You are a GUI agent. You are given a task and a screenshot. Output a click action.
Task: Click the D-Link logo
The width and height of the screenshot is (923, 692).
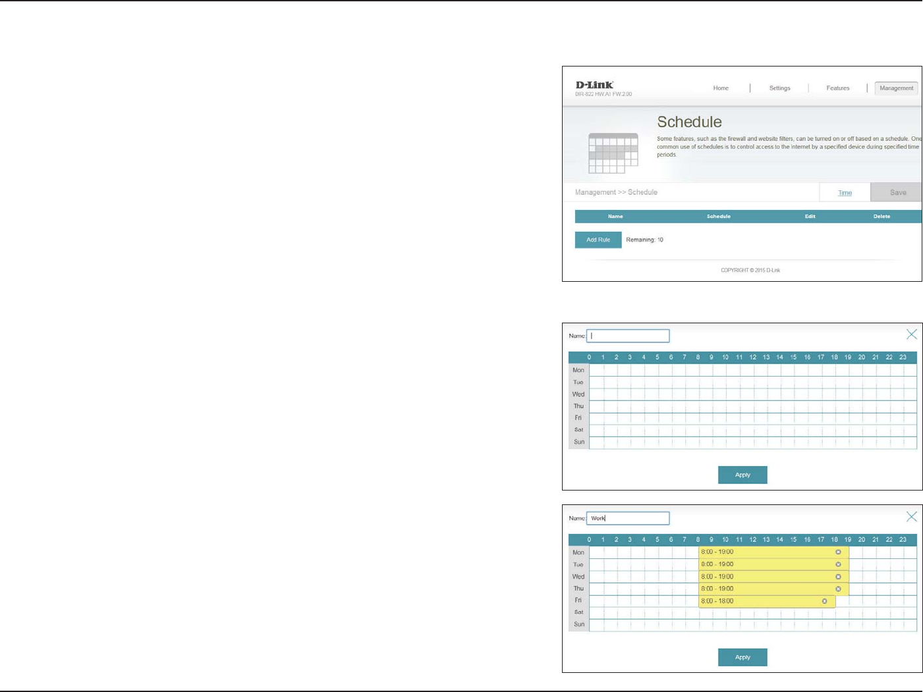pyautogui.click(x=594, y=85)
